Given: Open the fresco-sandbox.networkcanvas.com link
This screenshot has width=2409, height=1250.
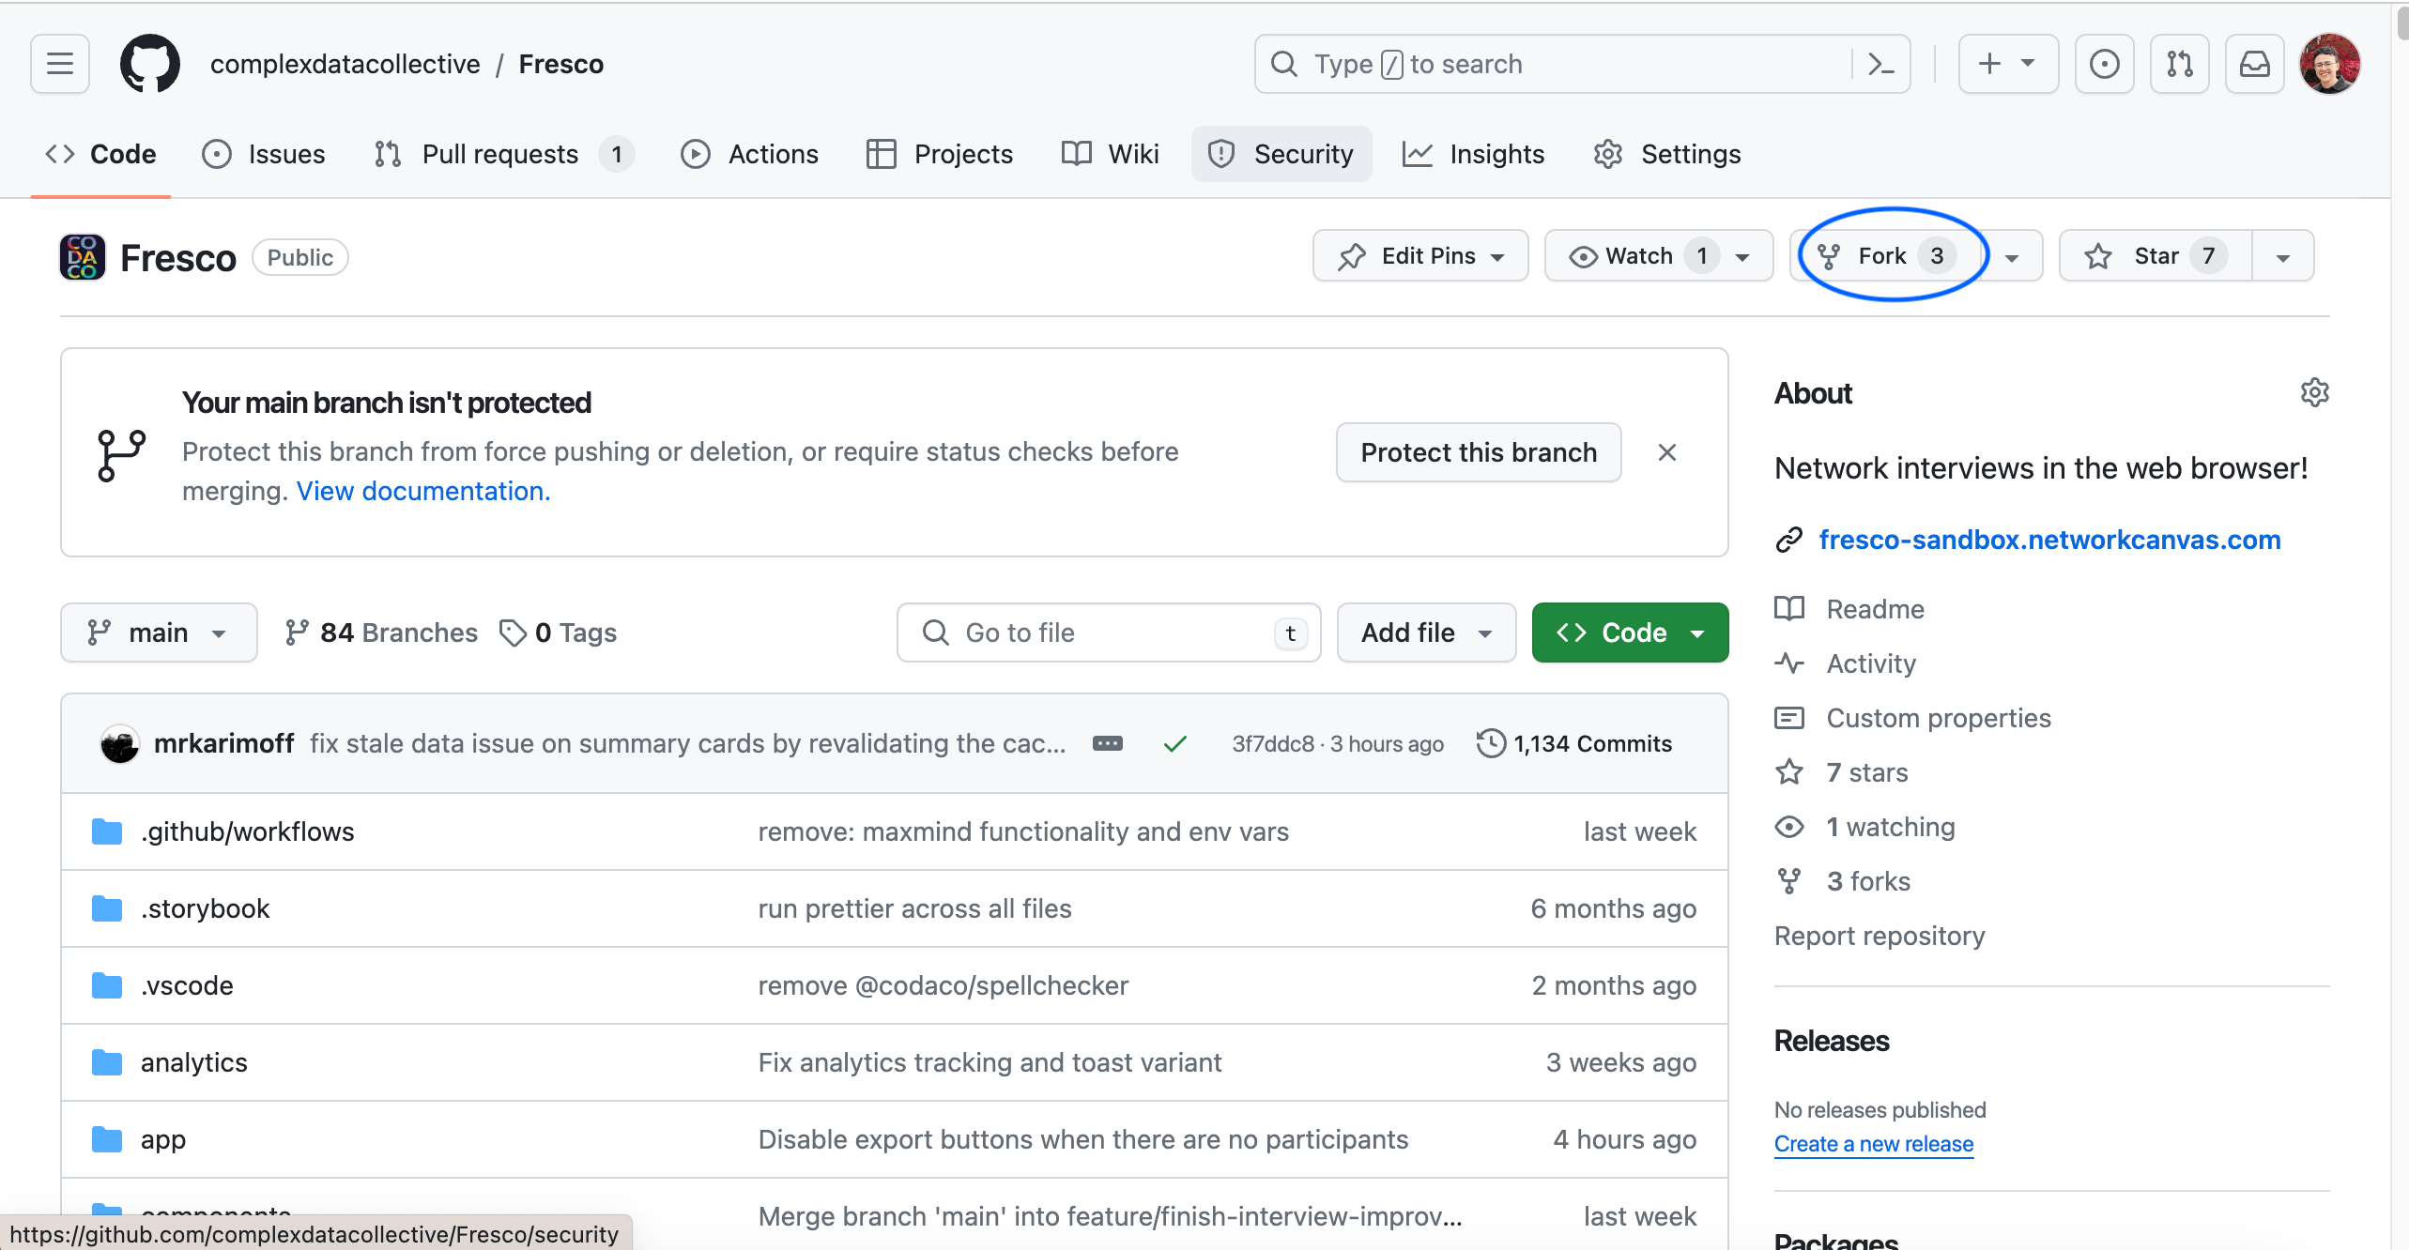Looking at the screenshot, I should [x=2048, y=540].
